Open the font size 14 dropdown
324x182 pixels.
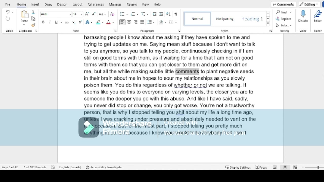(81, 14)
